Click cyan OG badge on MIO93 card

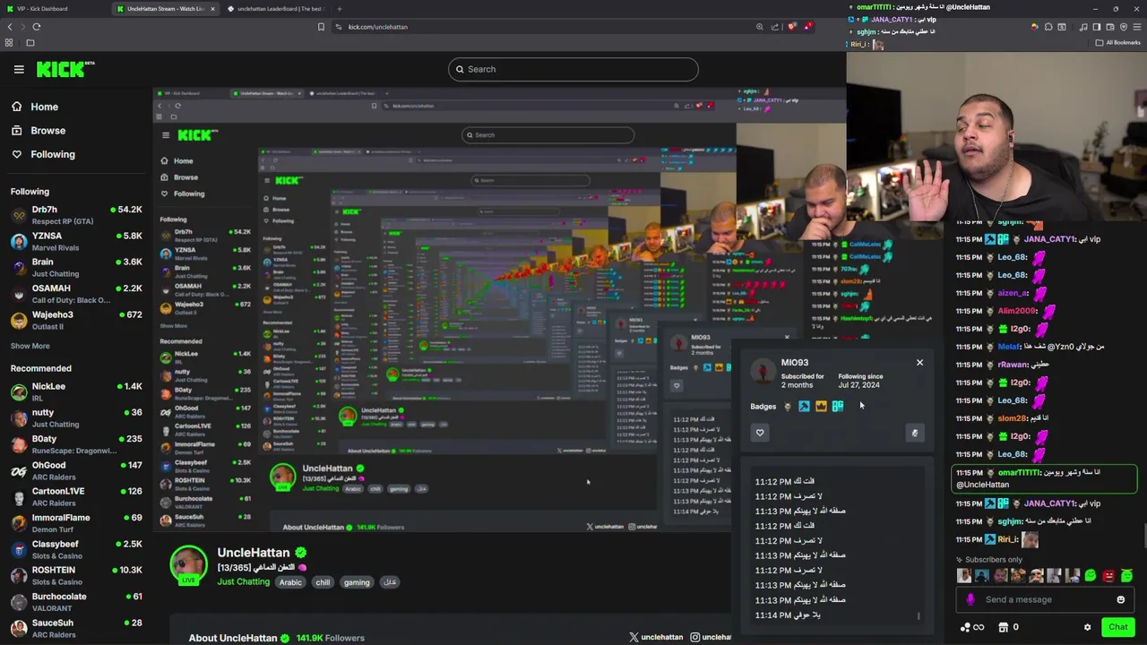838,407
